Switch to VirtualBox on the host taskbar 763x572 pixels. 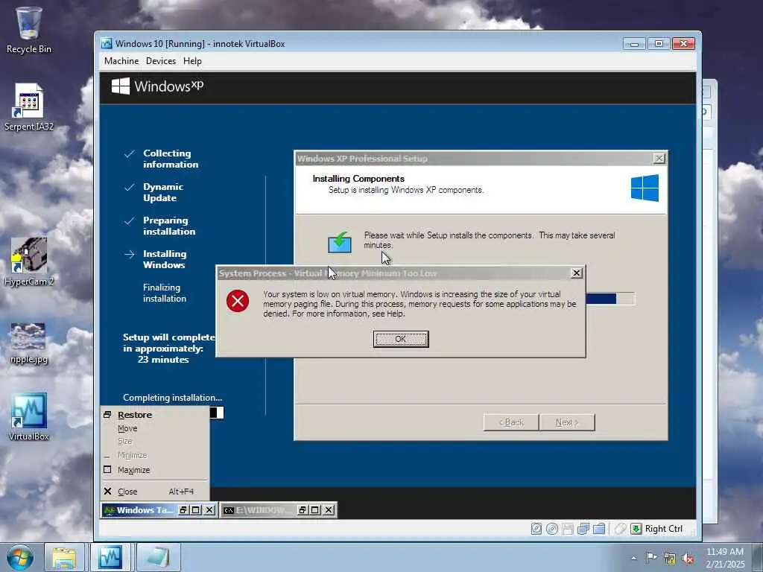tap(110, 557)
